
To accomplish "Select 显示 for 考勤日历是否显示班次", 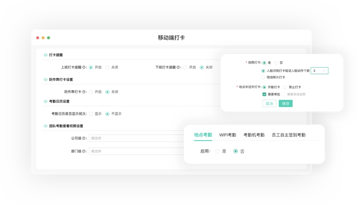I will click(91, 114).
